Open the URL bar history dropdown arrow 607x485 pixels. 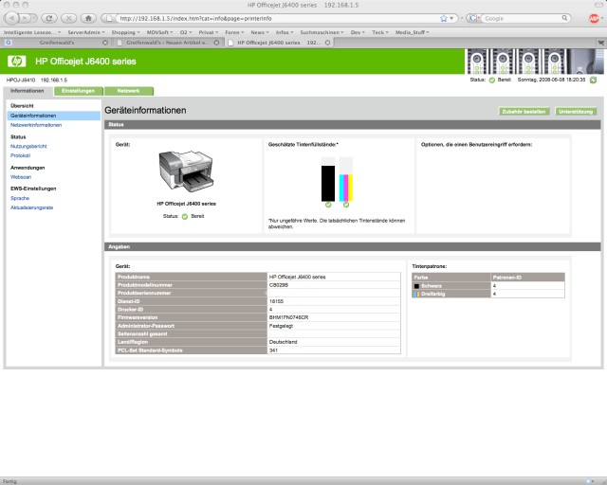(x=451, y=18)
